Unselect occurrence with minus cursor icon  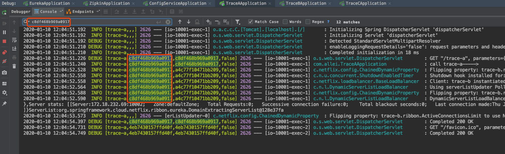coord(217,22)
